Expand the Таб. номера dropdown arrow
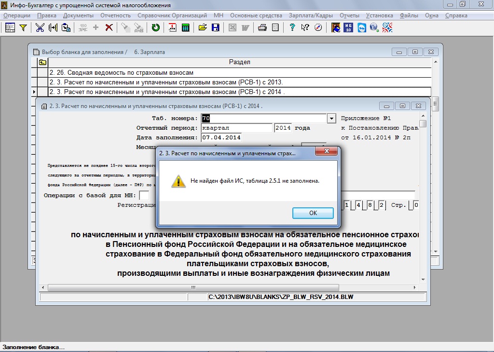494x352 pixels. click(331, 119)
